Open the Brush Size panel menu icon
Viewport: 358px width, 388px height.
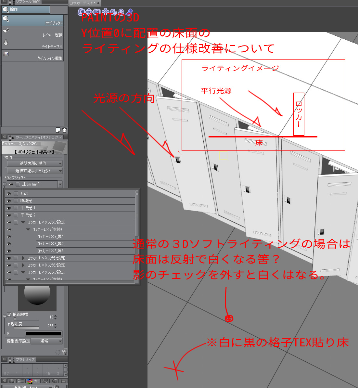tap(5, 359)
